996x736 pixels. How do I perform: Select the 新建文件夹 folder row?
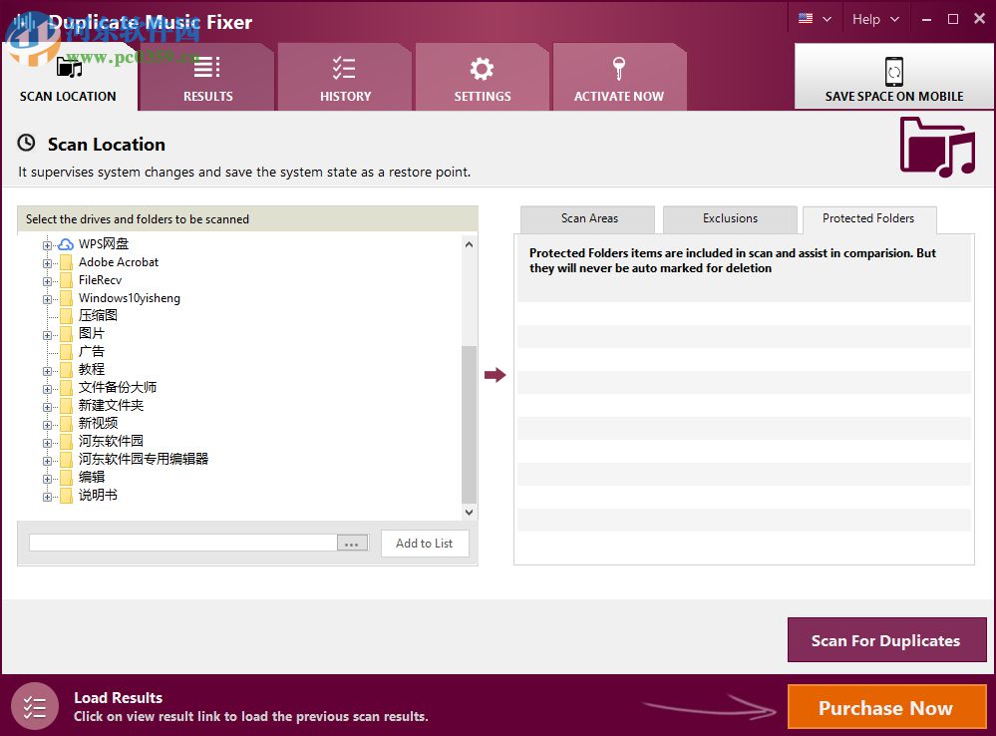click(x=111, y=406)
